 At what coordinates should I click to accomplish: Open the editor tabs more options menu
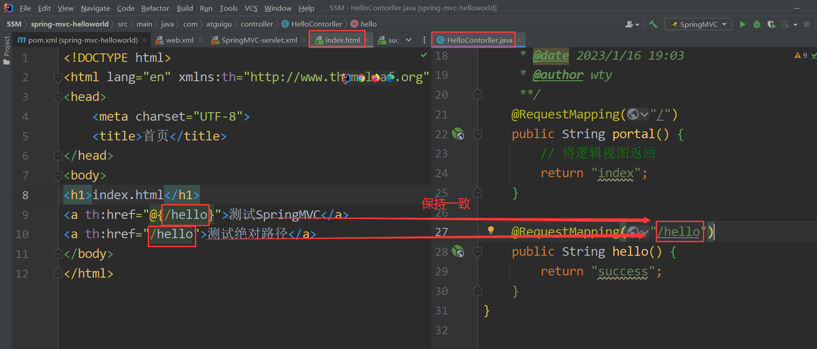pos(424,40)
